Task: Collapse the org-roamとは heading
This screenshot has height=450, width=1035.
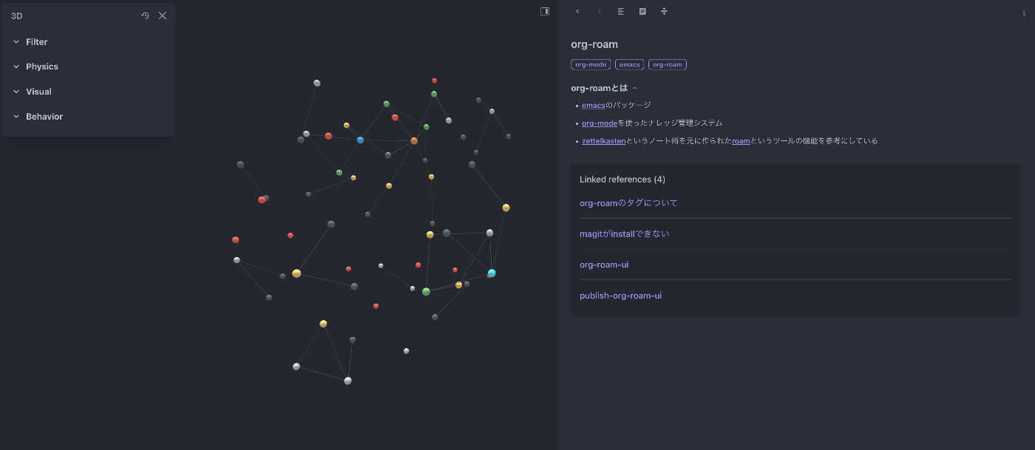Action: [635, 89]
